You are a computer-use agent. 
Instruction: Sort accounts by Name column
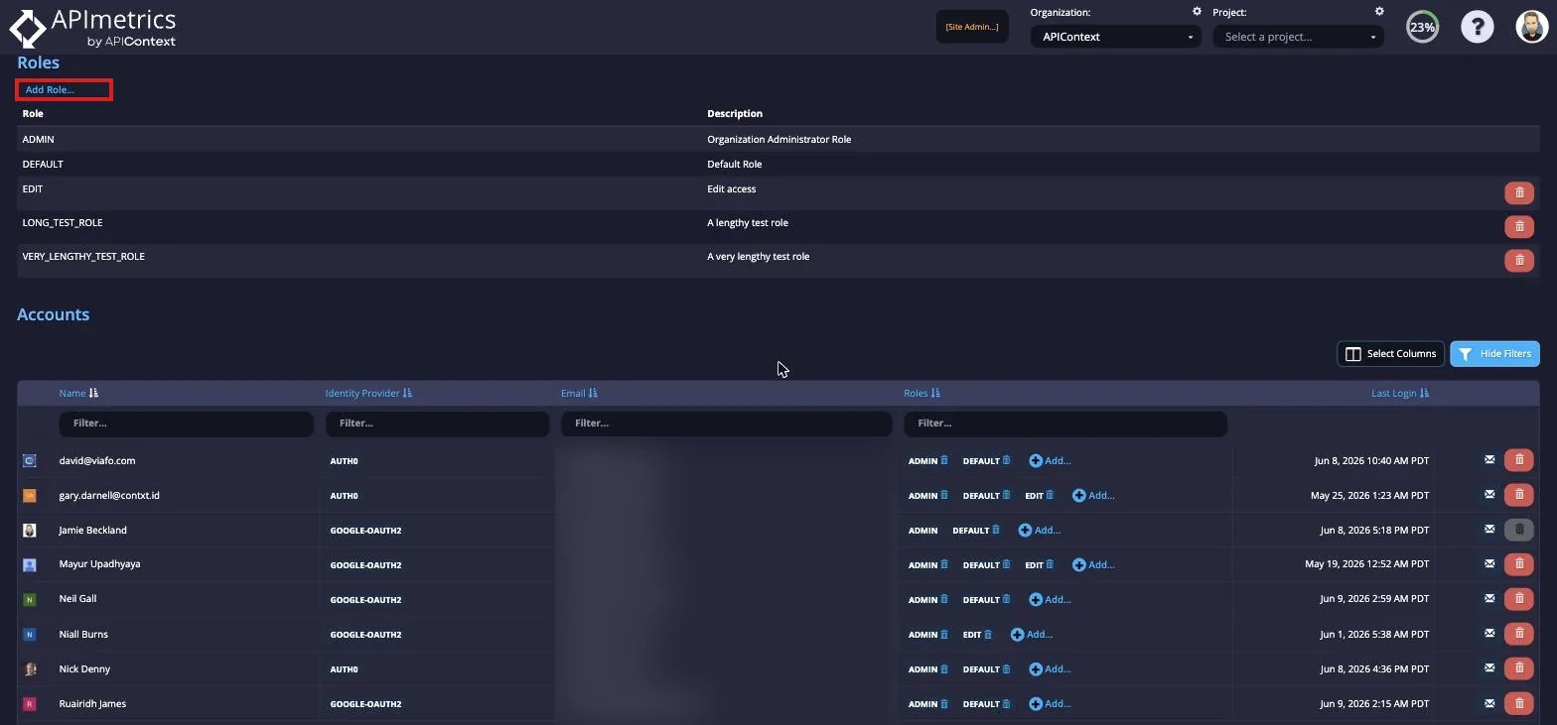78,393
